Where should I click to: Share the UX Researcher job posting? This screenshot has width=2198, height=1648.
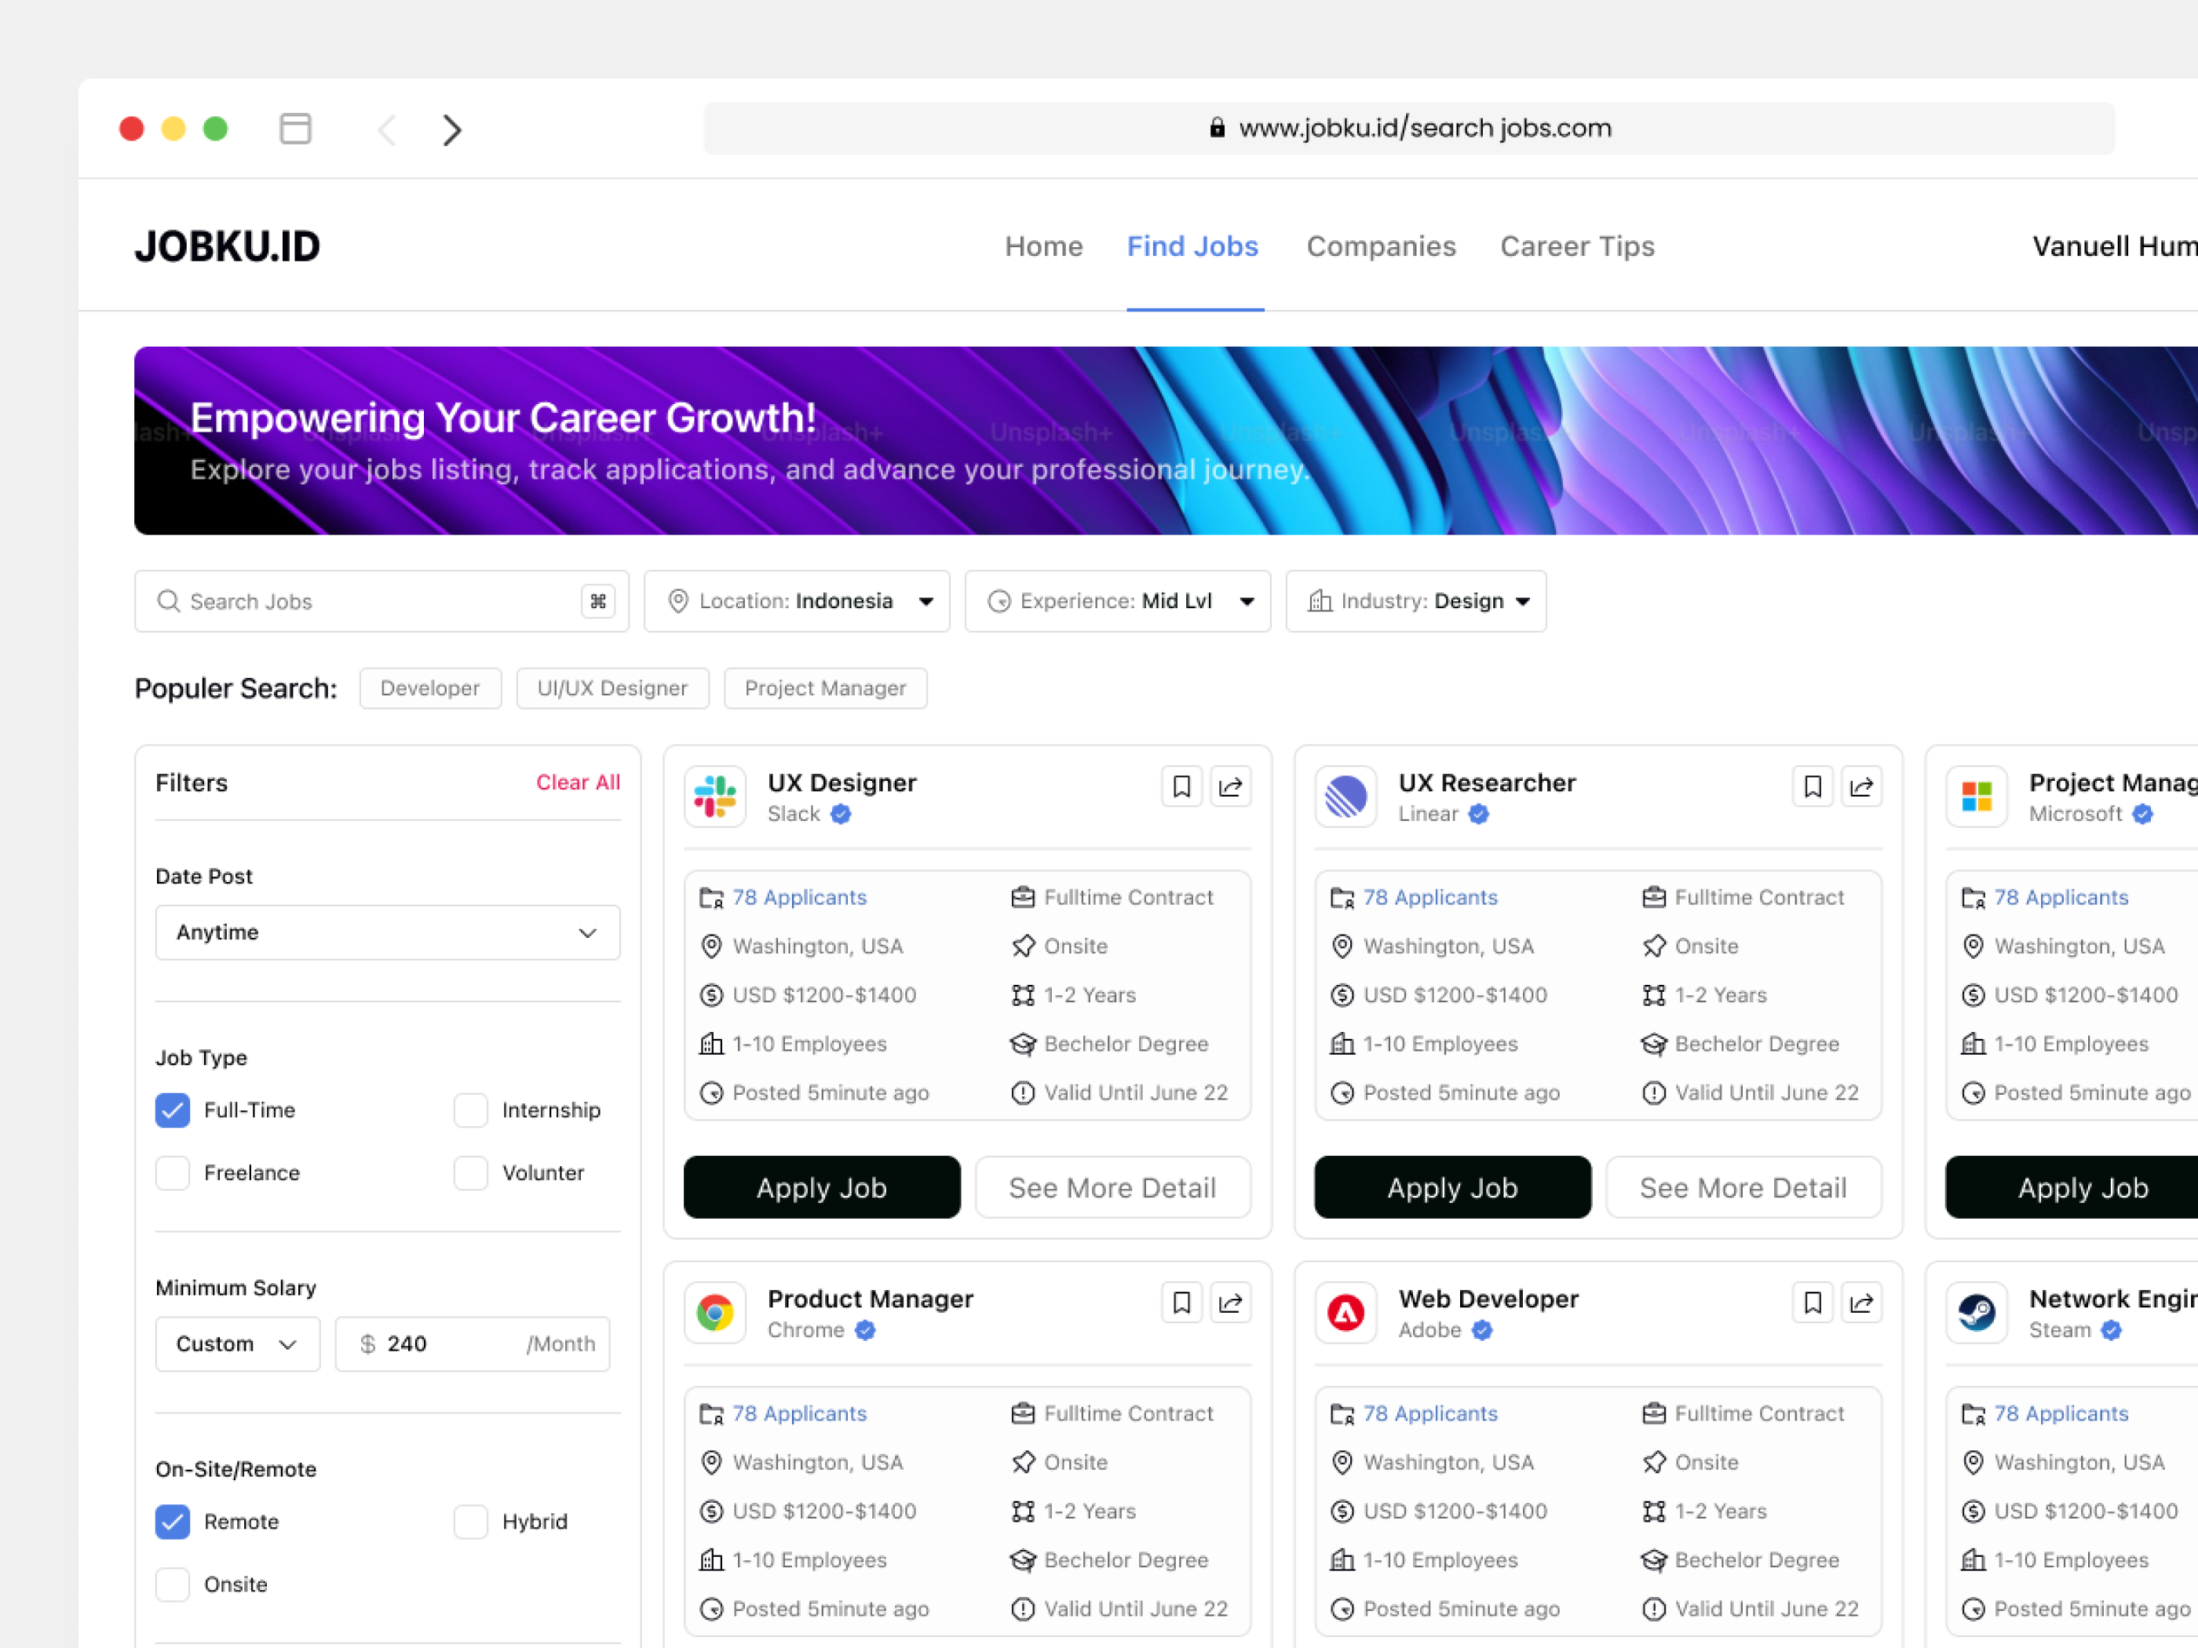coord(1862,786)
